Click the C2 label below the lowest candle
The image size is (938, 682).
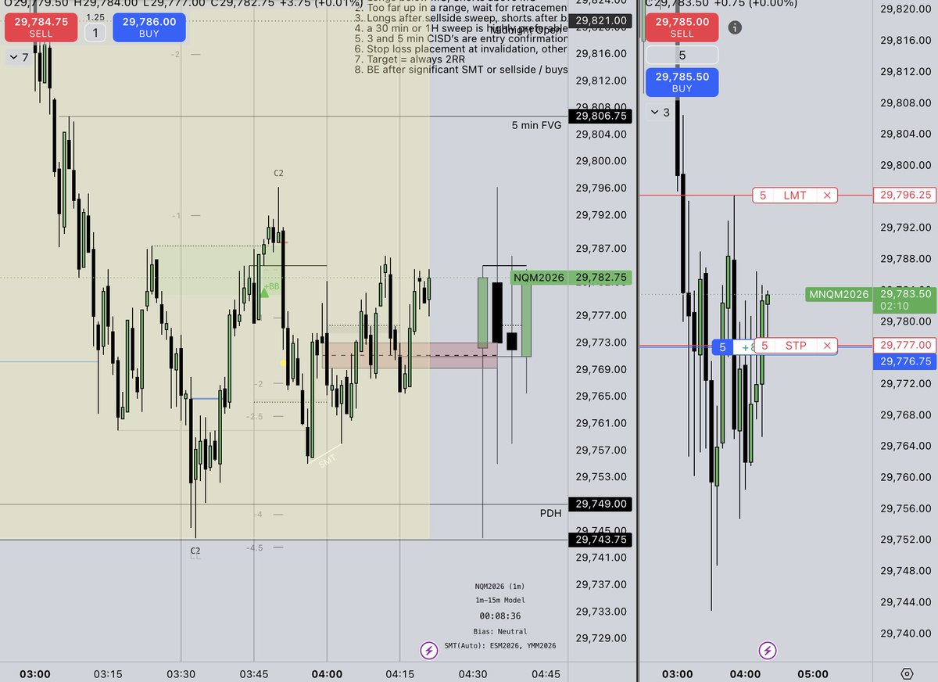pyautogui.click(x=195, y=551)
